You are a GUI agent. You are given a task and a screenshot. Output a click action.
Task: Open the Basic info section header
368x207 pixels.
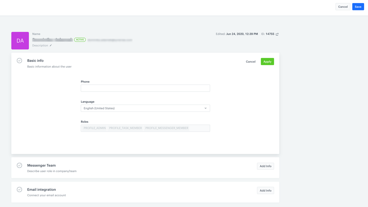coord(35,60)
